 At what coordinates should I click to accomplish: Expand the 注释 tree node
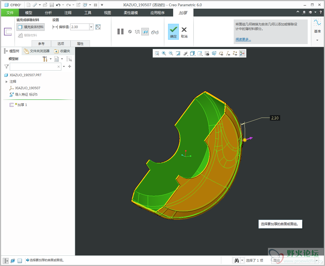(6, 82)
